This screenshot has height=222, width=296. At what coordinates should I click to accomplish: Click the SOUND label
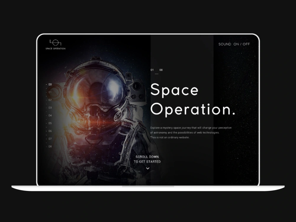225,44
